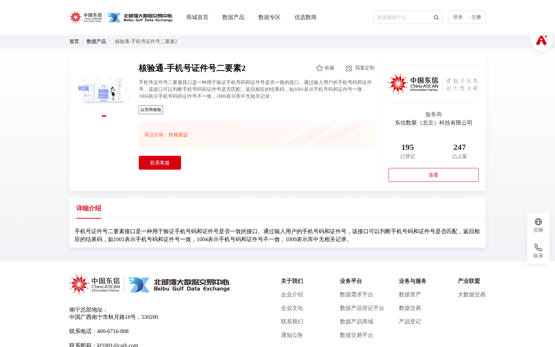The height and width of the screenshot is (347, 555).
Task: Open 商城首页 in the navigation
Action: tap(197, 17)
